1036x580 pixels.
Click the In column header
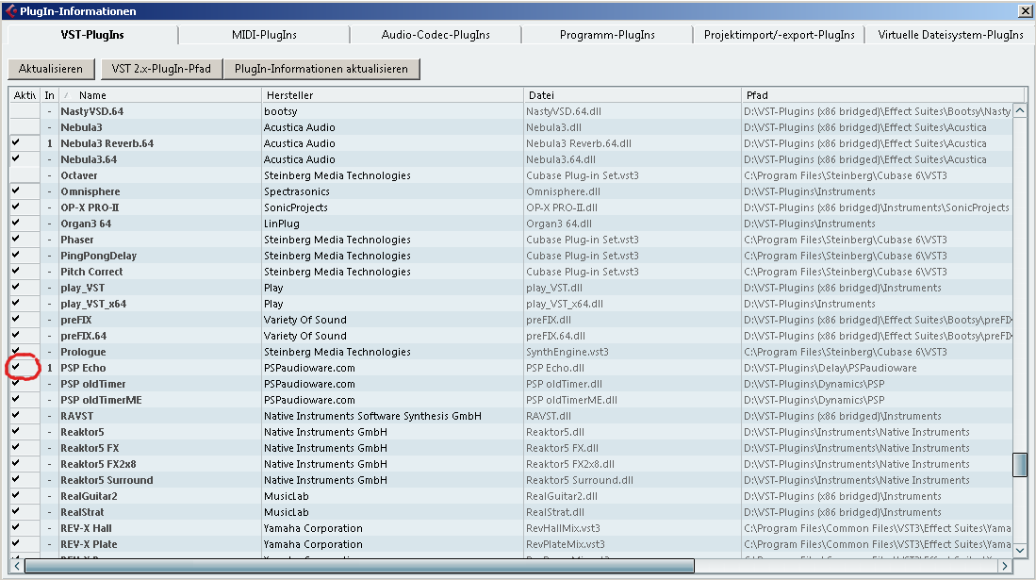click(x=50, y=95)
